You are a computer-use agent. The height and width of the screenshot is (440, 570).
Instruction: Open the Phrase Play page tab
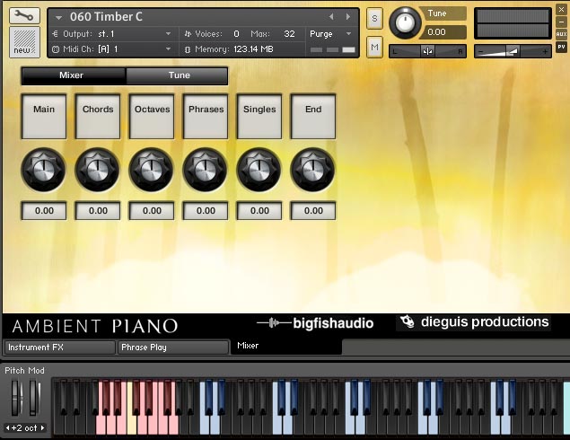173,348
